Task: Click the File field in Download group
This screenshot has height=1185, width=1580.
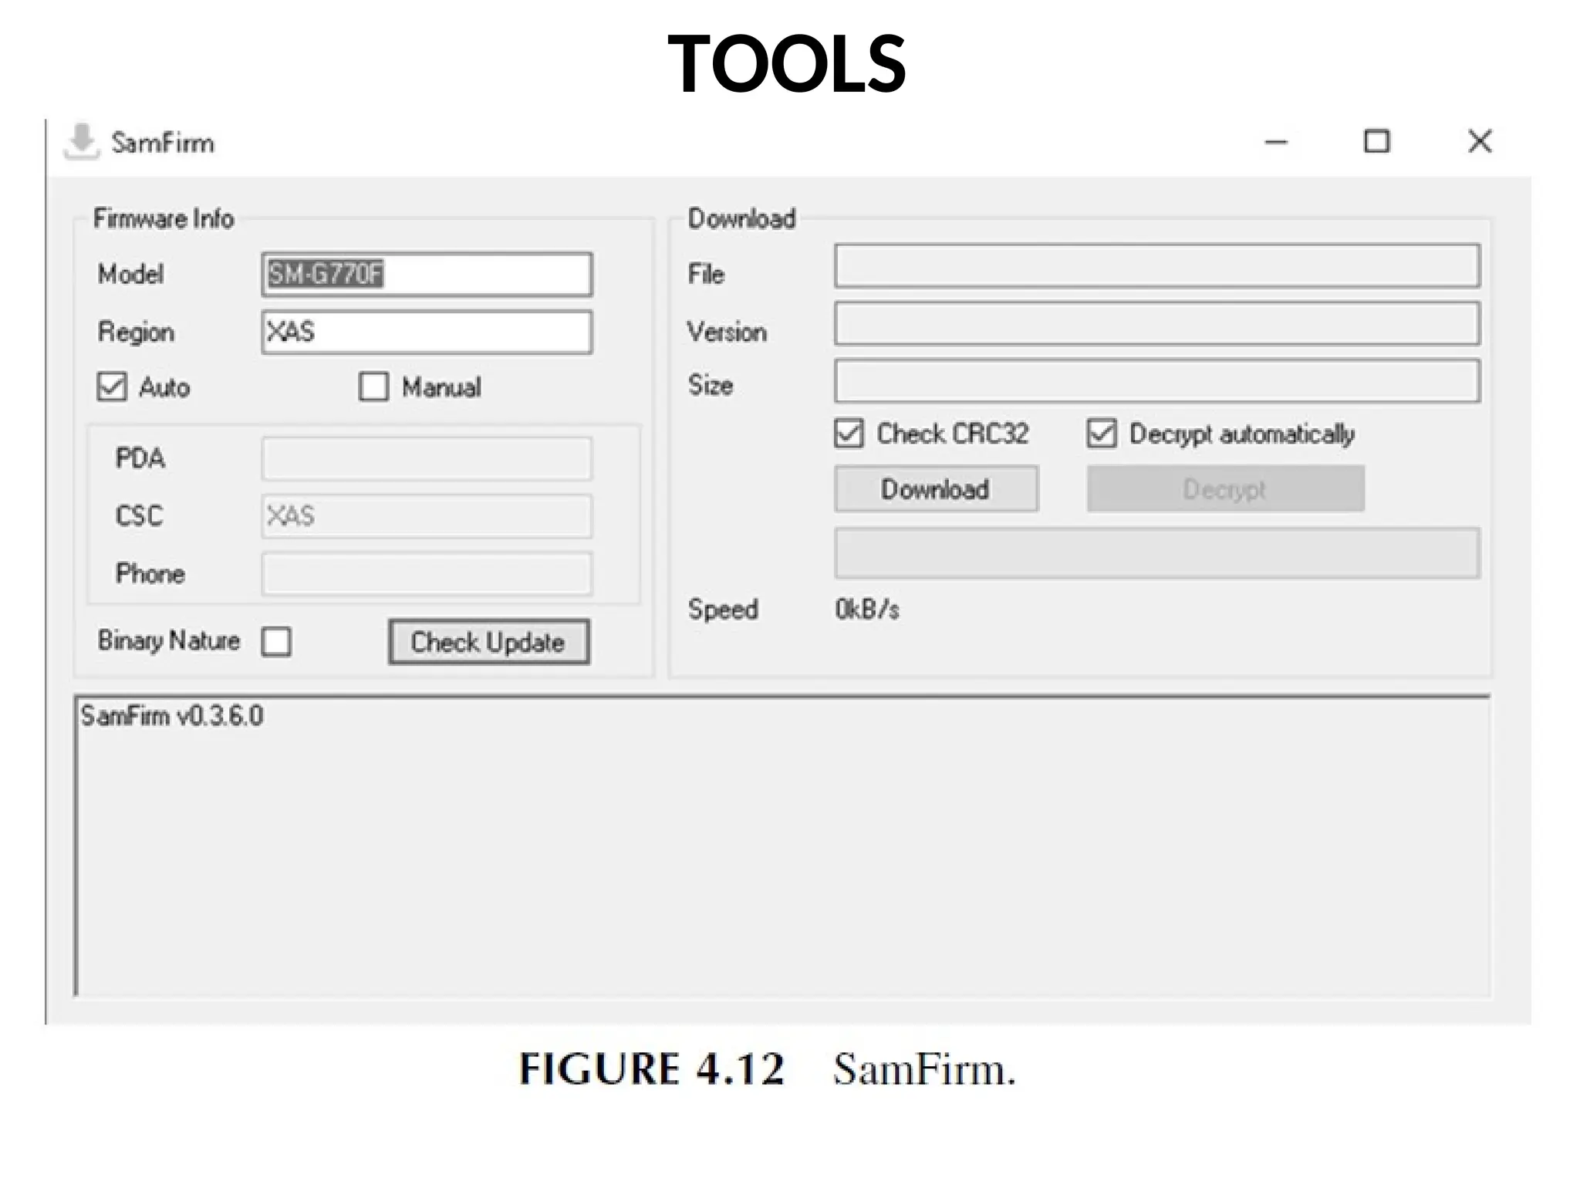Action: point(1157,266)
